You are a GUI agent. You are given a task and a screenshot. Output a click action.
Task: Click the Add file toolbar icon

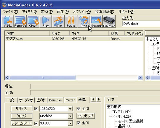coord(8,21)
